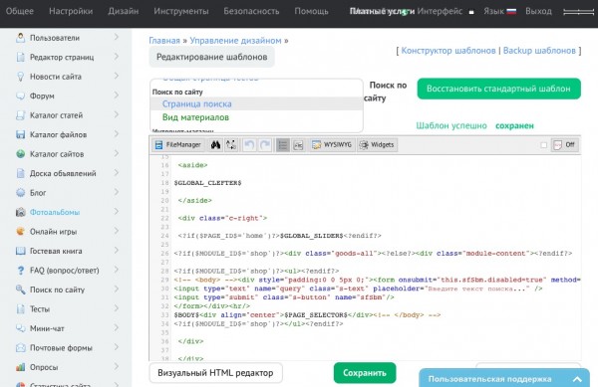The width and height of the screenshot is (598, 387).
Task: Click the Интерфейс option in top bar
Action: [440, 11]
